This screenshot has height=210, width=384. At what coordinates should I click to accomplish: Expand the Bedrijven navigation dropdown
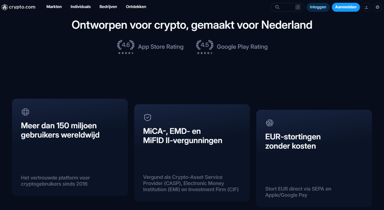(108, 6)
